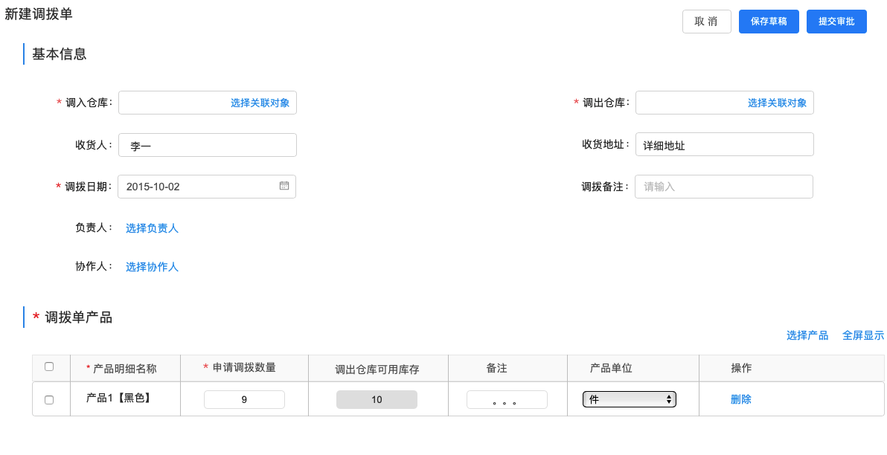Click the 申请调拨数量 field showing 9
The image size is (887, 455).
click(x=244, y=398)
